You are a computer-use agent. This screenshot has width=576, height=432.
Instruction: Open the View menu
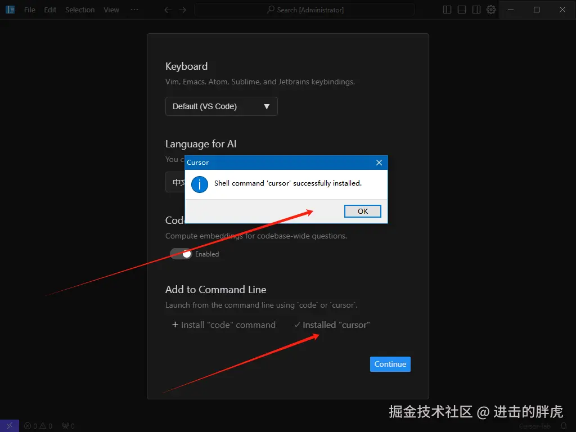pyautogui.click(x=111, y=10)
